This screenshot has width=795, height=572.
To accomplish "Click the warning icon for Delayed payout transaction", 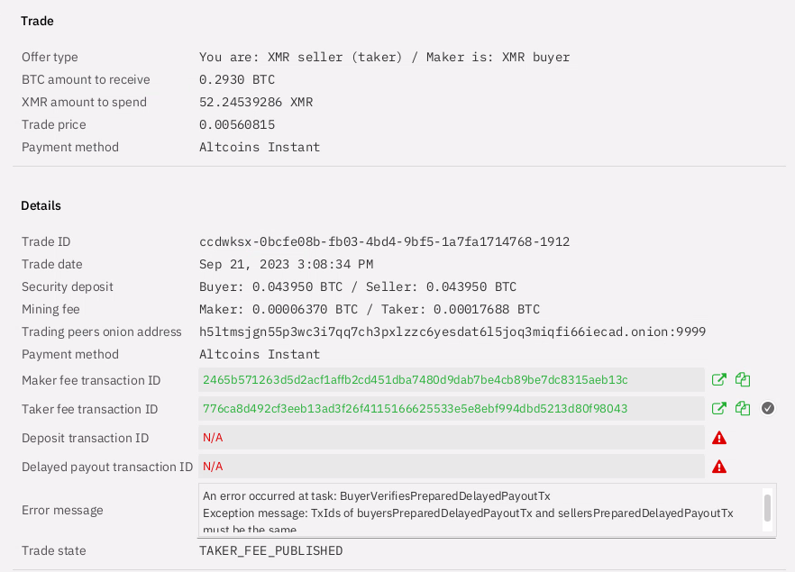I will tap(718, 467).
